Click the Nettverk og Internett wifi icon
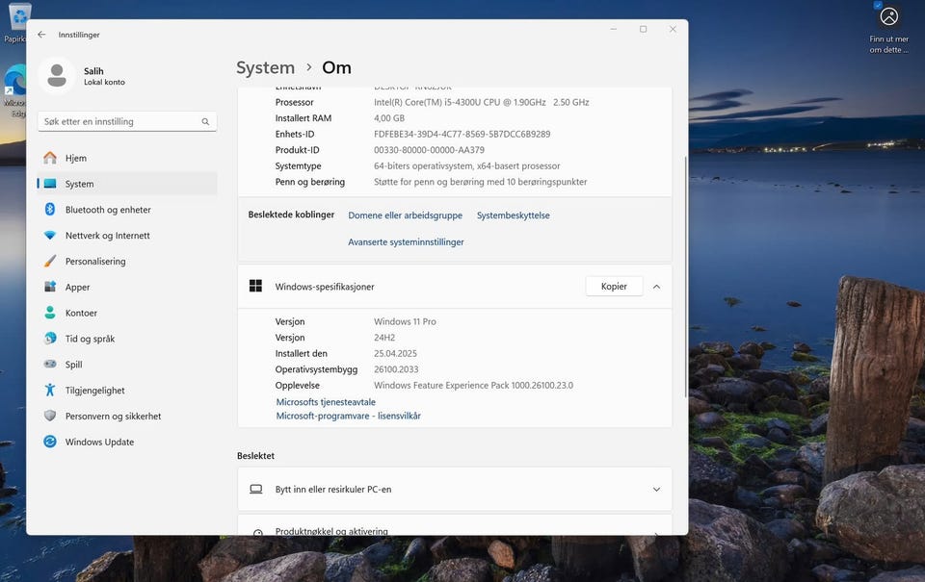 pyautogui.click(x=50, y=236)
